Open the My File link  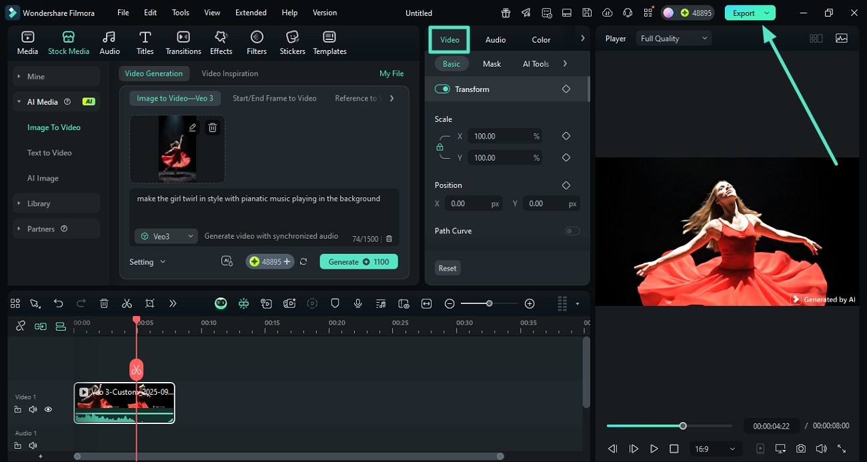pyautogui.click(x=391, y=73)
